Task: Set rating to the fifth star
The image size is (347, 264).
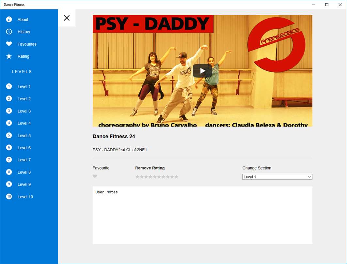Action: pos(155,177)
